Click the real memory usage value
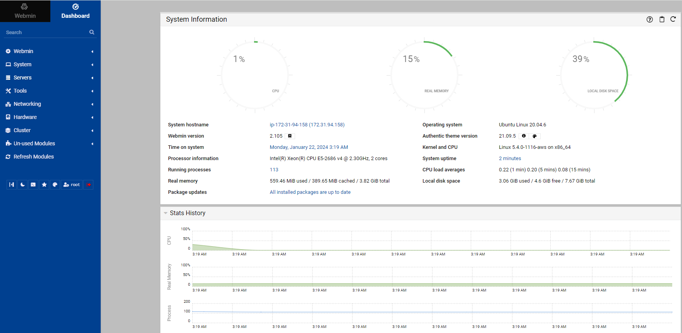The height and width of the screenshot is (333, 682). coord(330,181)
